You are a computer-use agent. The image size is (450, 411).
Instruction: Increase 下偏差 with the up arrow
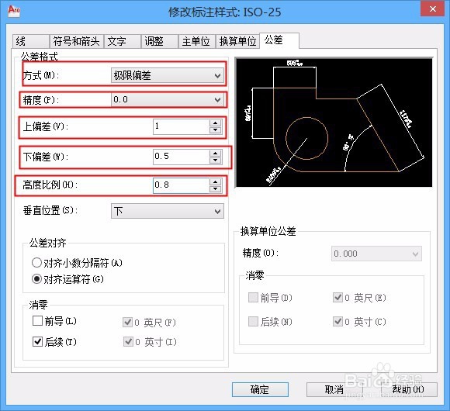pyautogui.click(x=215, y=154)
